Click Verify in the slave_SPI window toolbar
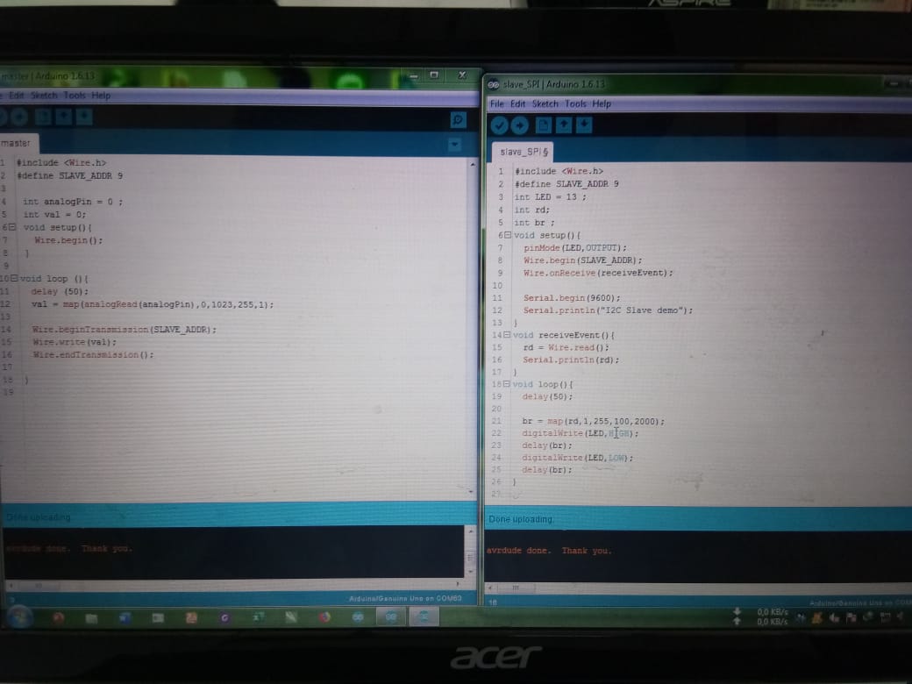The height and width of the screenshot is (684, 912). coord(499,125)
